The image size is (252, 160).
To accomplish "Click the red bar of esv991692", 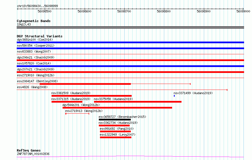I will pyautogui.click(x=115, y=131).
